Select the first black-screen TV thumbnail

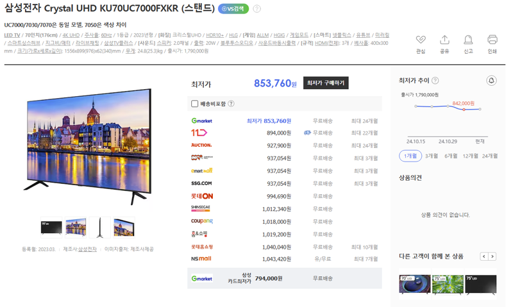tap(51, 228)
